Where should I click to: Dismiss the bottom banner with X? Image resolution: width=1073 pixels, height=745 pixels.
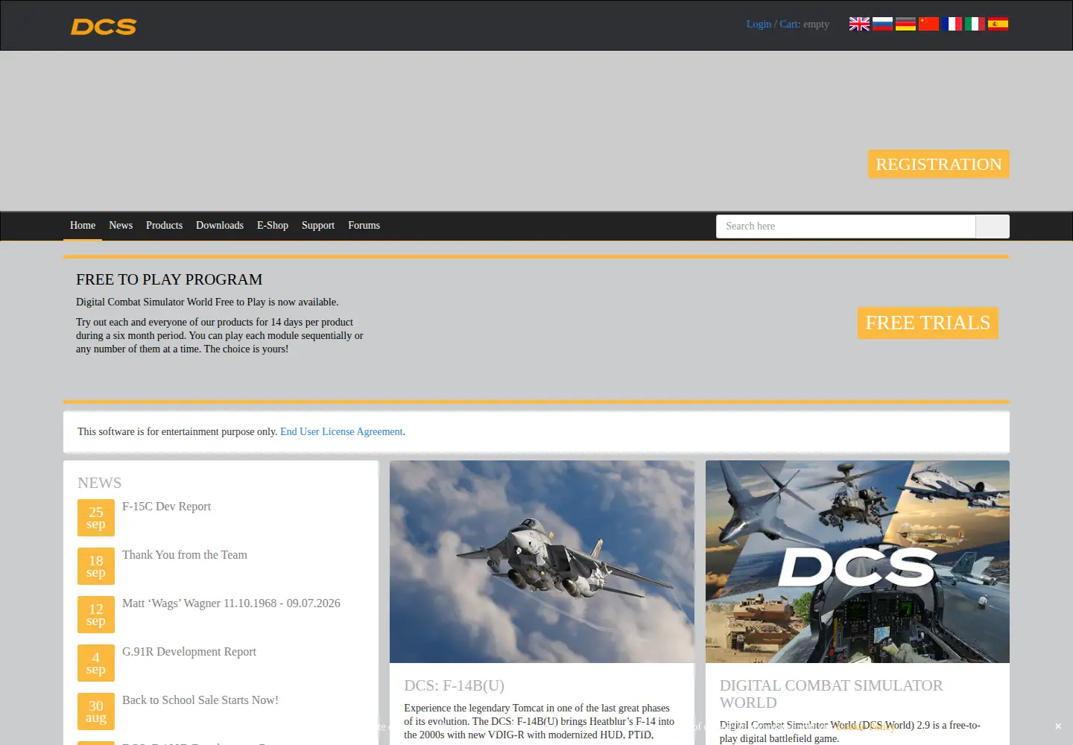(1057, 726)
